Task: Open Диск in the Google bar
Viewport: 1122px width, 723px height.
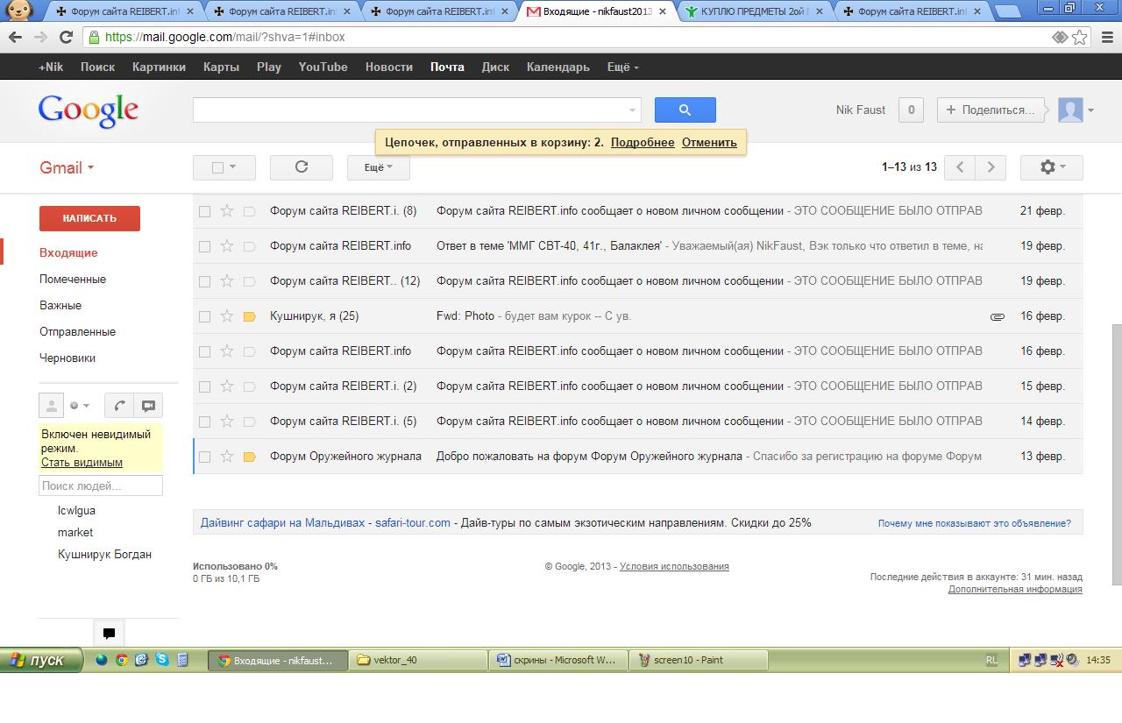Action: pos(495,67)
